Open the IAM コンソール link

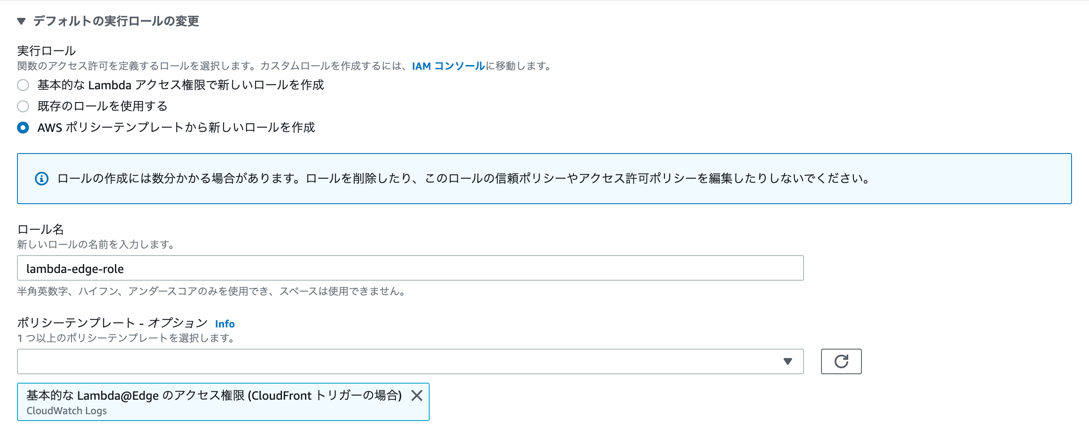pyautogui.click(x=448, y=66)
